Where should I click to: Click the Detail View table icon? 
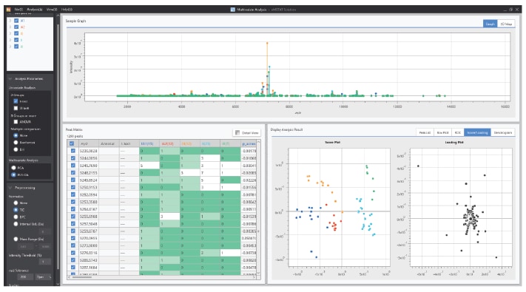click(237, 133)
